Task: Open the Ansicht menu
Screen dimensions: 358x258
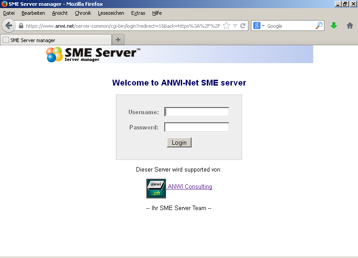Action: click(x=60, y=13)
